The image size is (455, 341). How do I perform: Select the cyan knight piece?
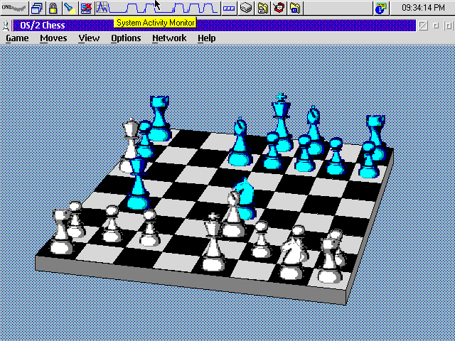[x=247, y=197]
